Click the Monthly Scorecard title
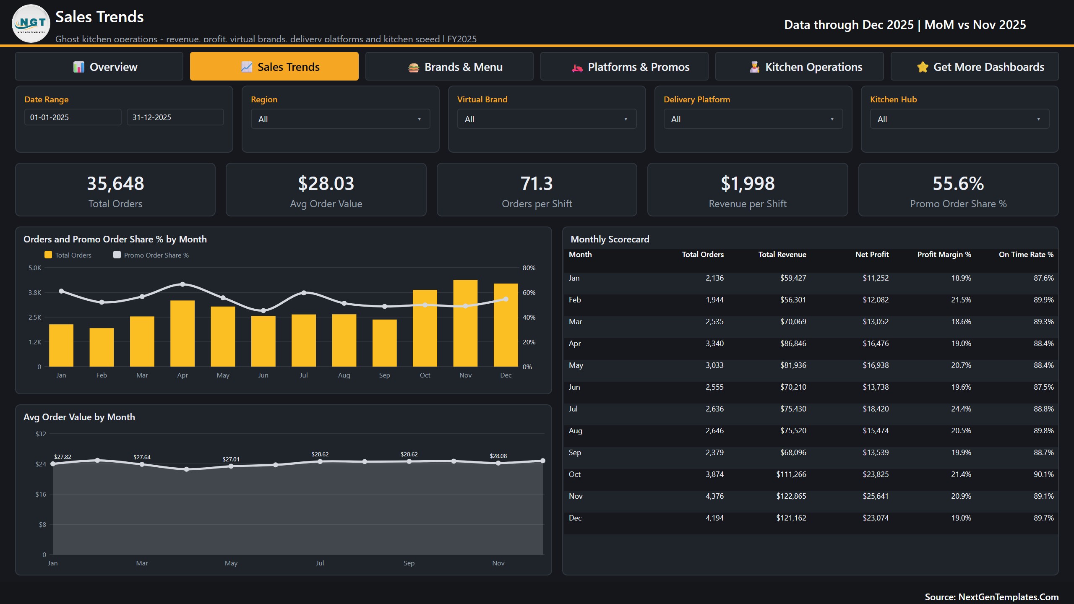This screenshot has width=1074, height=604. (610, 239)
